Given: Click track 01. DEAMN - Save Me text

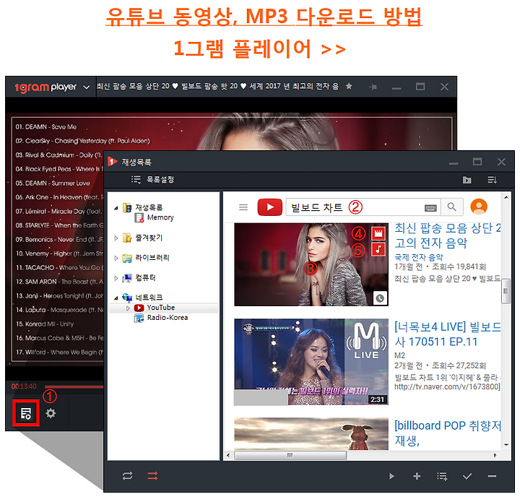Looking at the screenshot, I should click(x=46, y=127).
